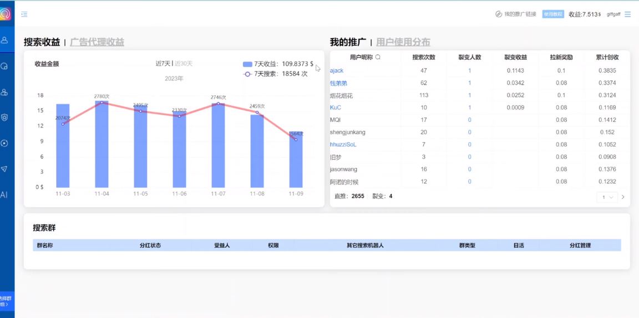639x318 pixels.
Task: Switch to 广告代理收益 tab
Action: pyautogui.click(x=97, y=42)
